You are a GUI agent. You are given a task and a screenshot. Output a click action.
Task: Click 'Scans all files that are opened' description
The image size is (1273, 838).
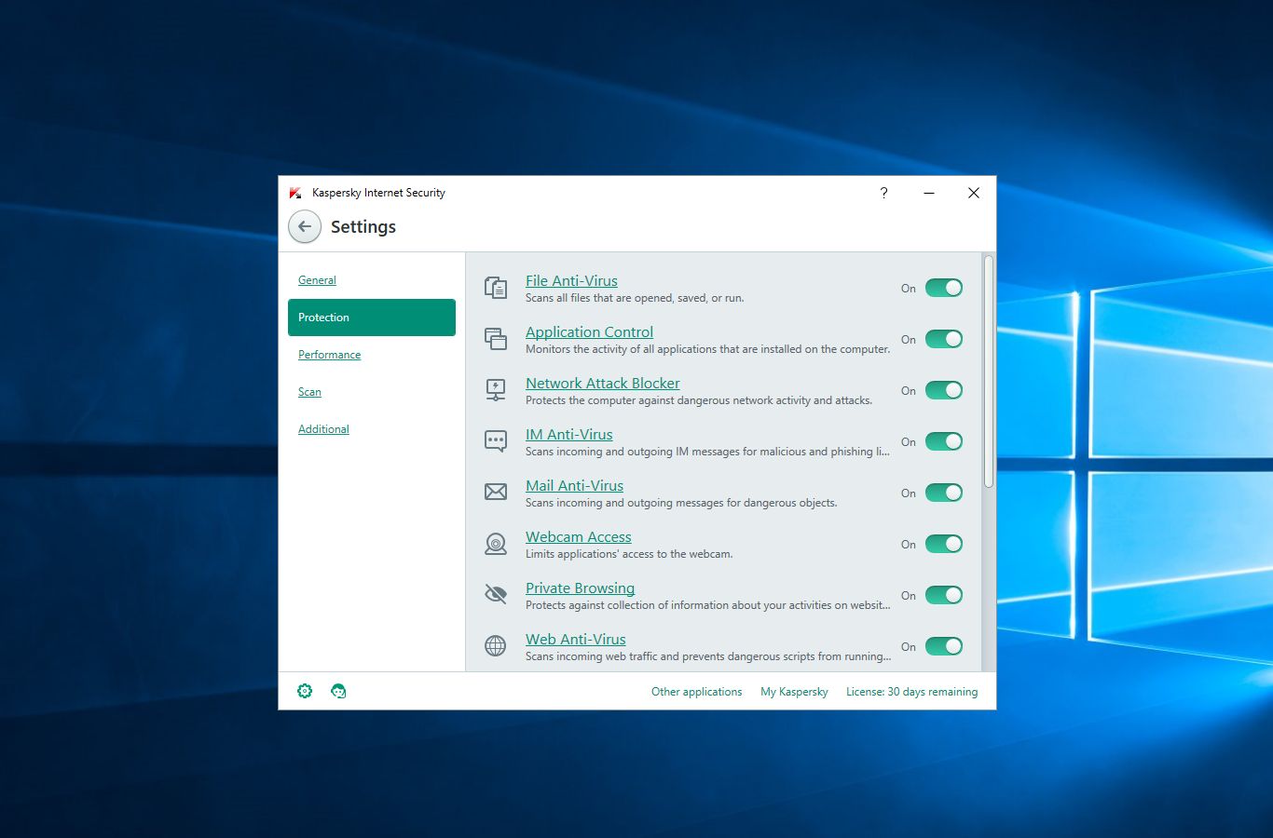[x=635, y=298]
